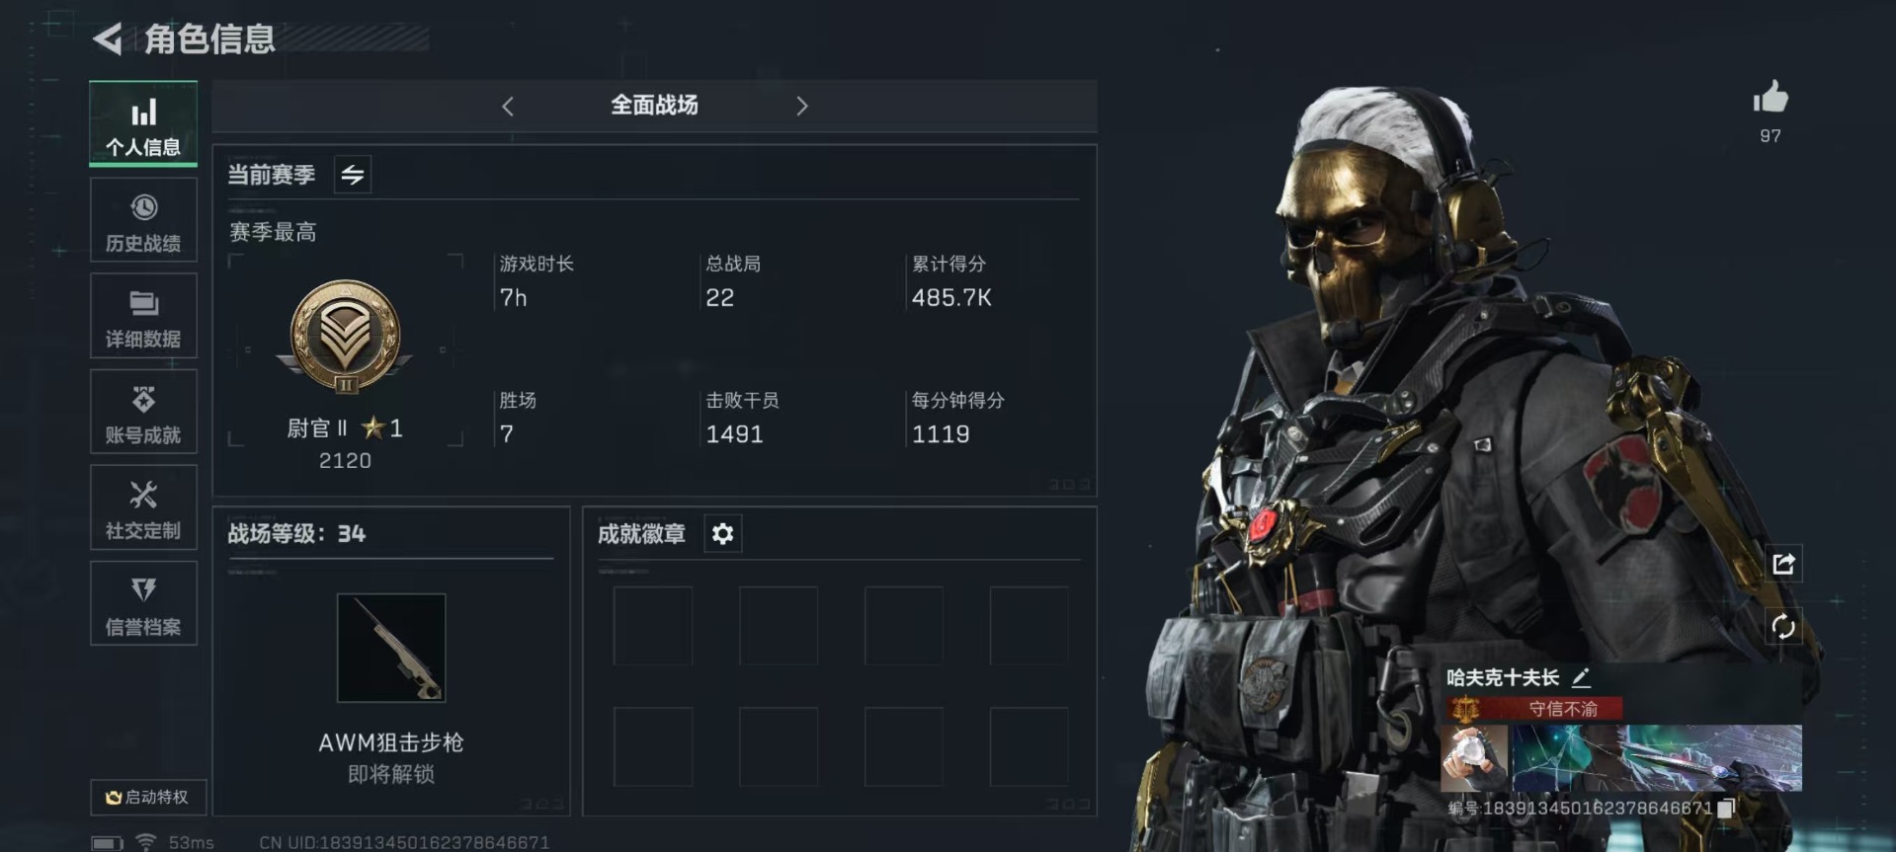Open the 信誉档案 sidebar tab
This screenshot has height=852, width=1896.
point(143,604)
